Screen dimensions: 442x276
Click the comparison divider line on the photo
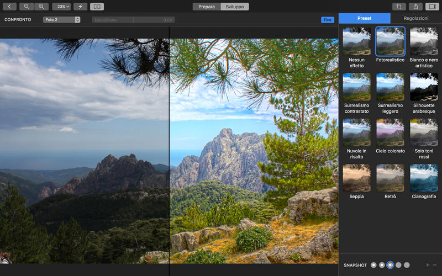click(x=169, y=151)
